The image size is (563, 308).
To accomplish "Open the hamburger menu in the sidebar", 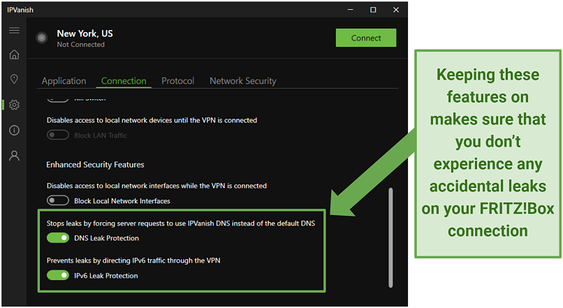I will point(14,31).
